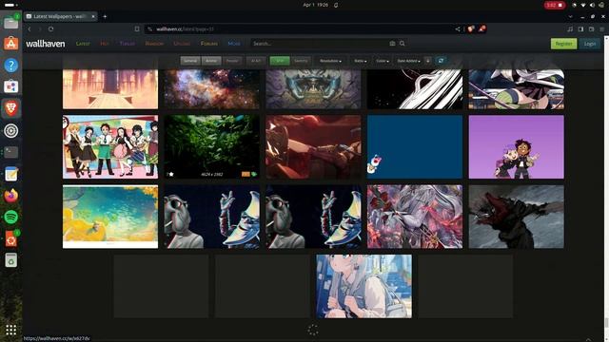Open the Toplist section
This screenshot has width=609, height=342.
coord(127,44)
